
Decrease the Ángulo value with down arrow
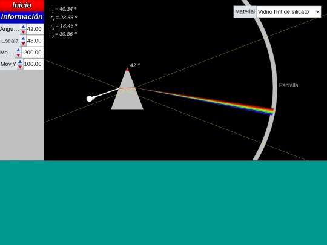click(23, 31)
